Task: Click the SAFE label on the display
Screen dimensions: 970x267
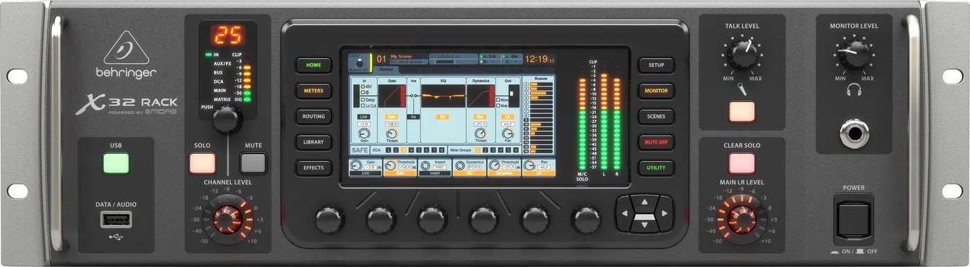Action: tap(360, 150)
